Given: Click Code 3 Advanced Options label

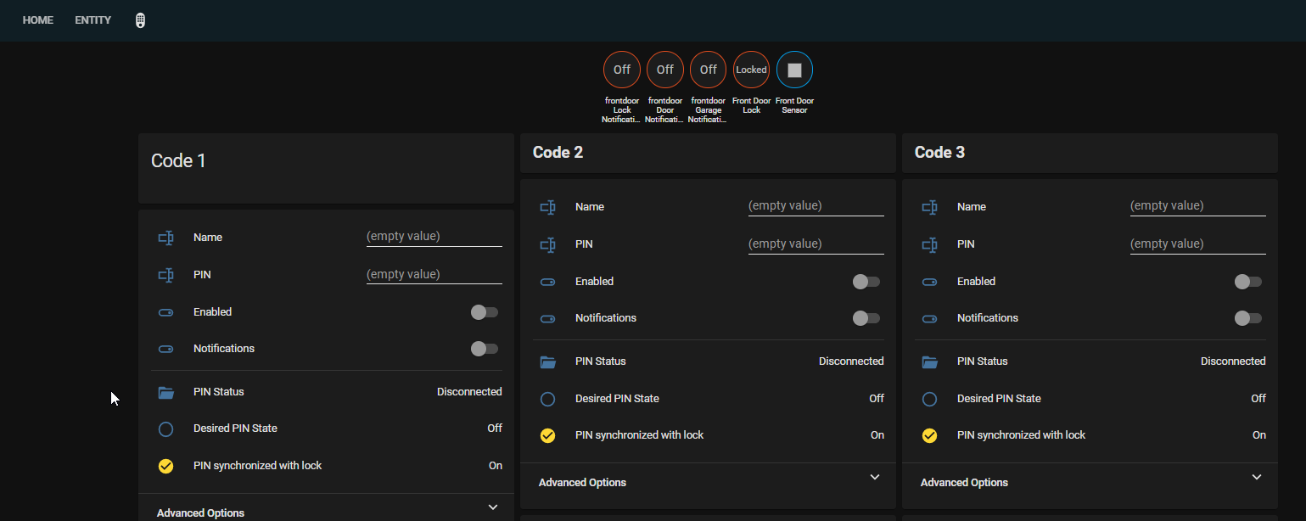Looking at the screenshot, I should [x=964, y=483].
